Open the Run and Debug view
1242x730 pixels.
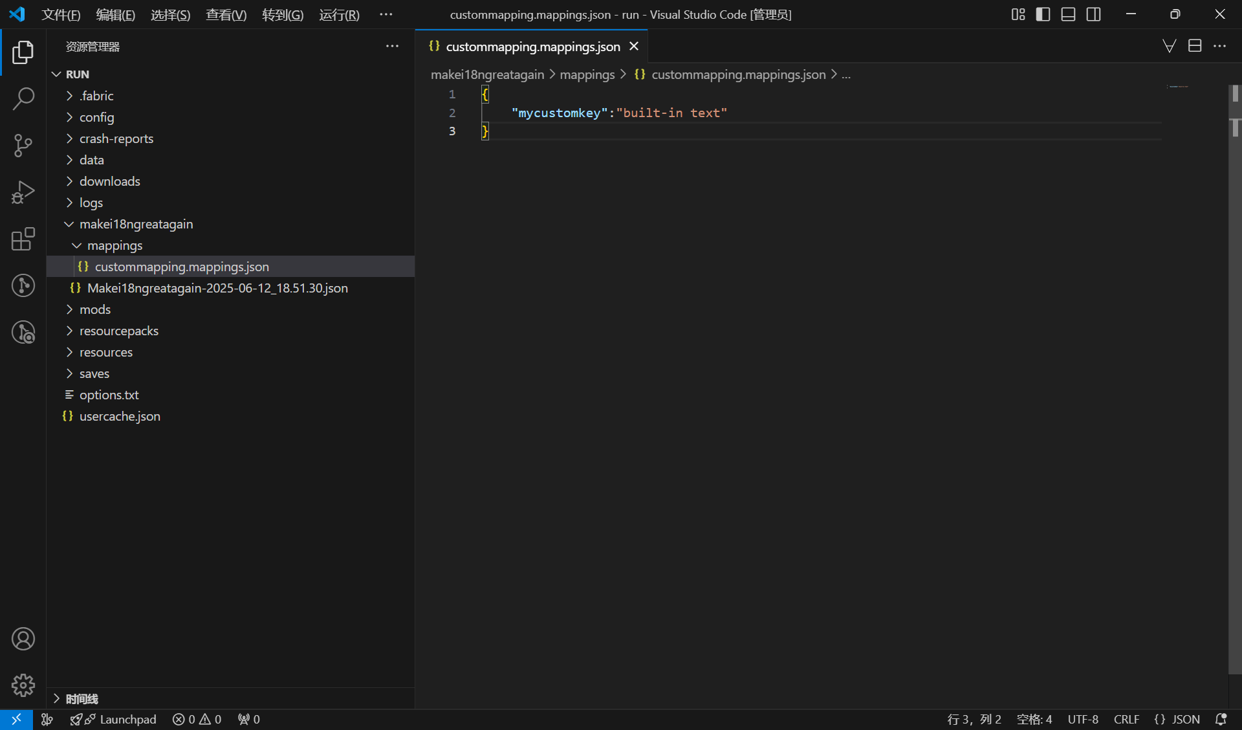23,192
